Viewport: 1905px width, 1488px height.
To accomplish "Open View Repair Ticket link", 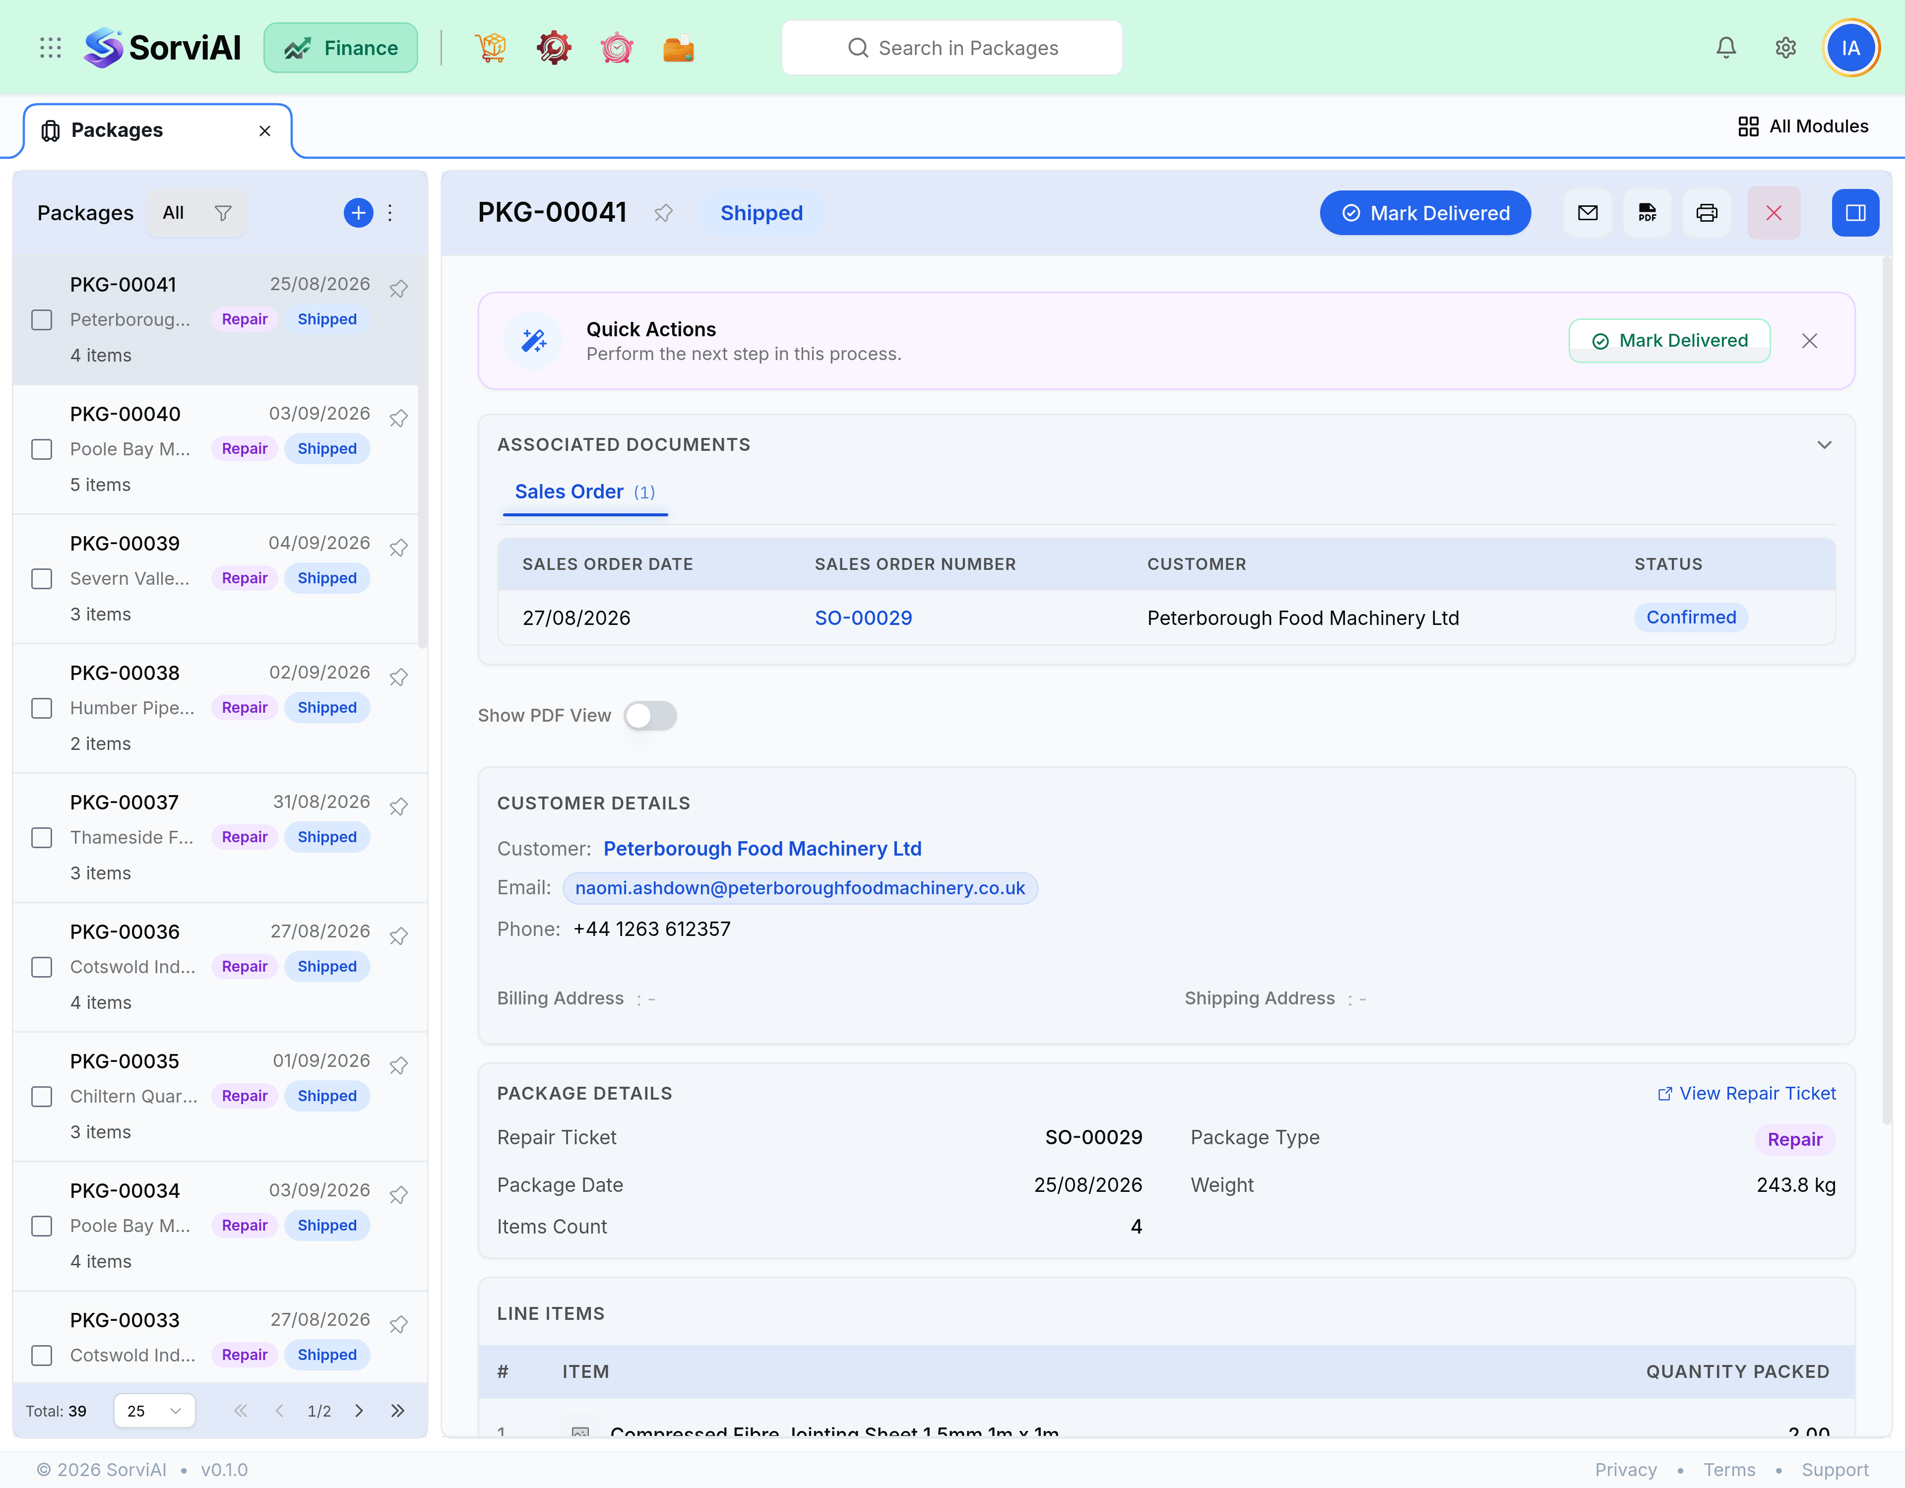I will (1747, 1094).
